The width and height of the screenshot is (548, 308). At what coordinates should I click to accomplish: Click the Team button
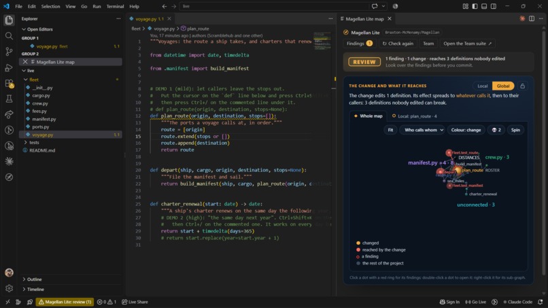pyautogui.click(x=428, y=44)
